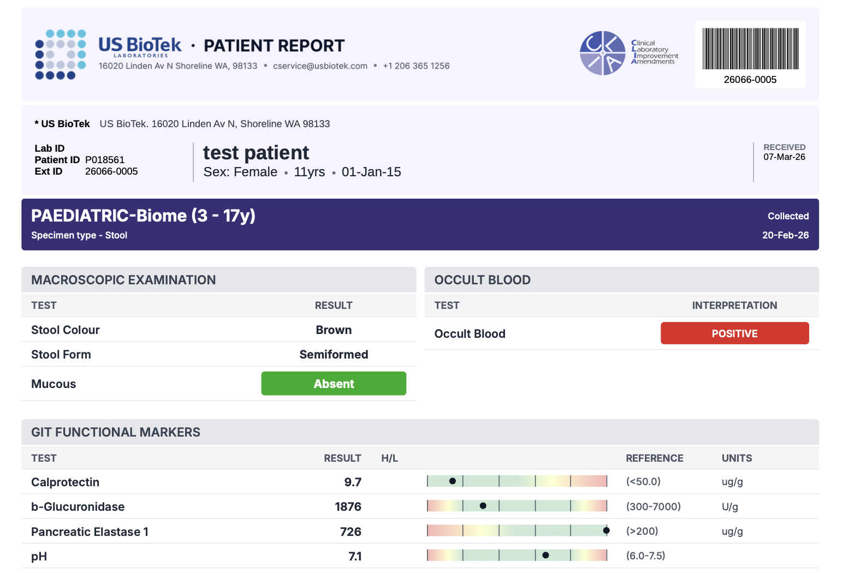The width and height of the screenshot is (843, 573).
Task: Click the green Absent mucous badge
Action: 334,384
